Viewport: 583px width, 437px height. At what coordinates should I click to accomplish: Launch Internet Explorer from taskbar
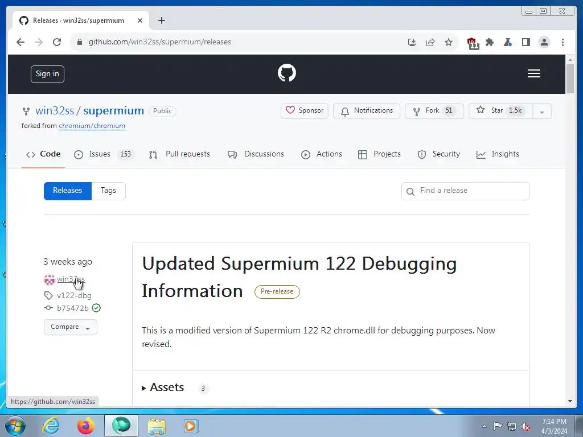(x=51, y=426)
